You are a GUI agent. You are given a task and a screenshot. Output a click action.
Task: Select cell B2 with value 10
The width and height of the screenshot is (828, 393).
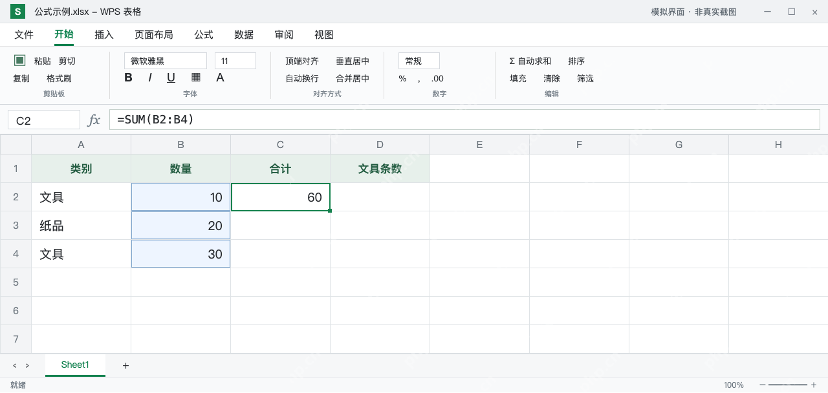181,197
